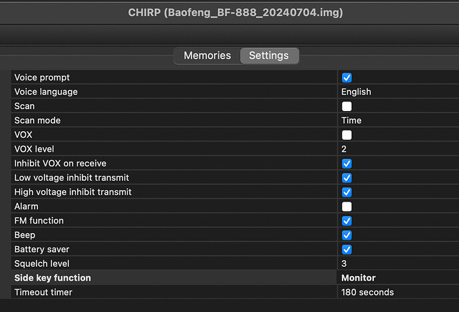
Task: Select the Settings tab
Action: coord(269,56)
